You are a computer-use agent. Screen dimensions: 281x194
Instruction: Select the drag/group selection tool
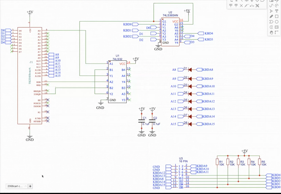(257, 6)
